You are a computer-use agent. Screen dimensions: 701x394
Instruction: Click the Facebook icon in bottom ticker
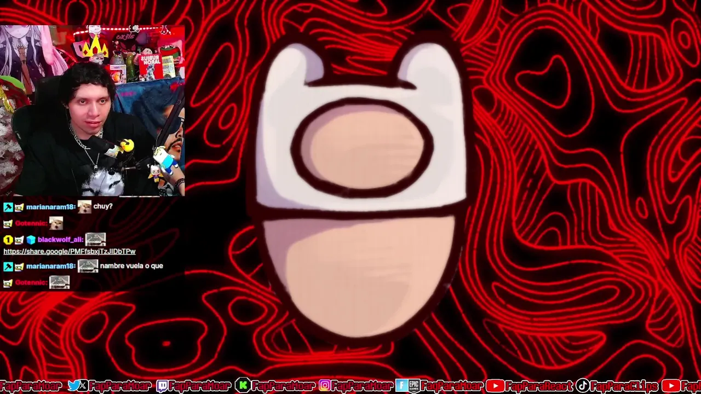tap(400, 386)
